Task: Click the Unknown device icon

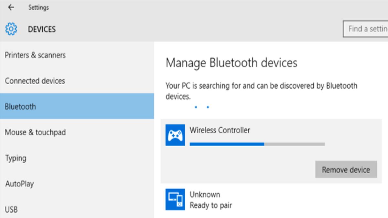Action: (175, 199)
